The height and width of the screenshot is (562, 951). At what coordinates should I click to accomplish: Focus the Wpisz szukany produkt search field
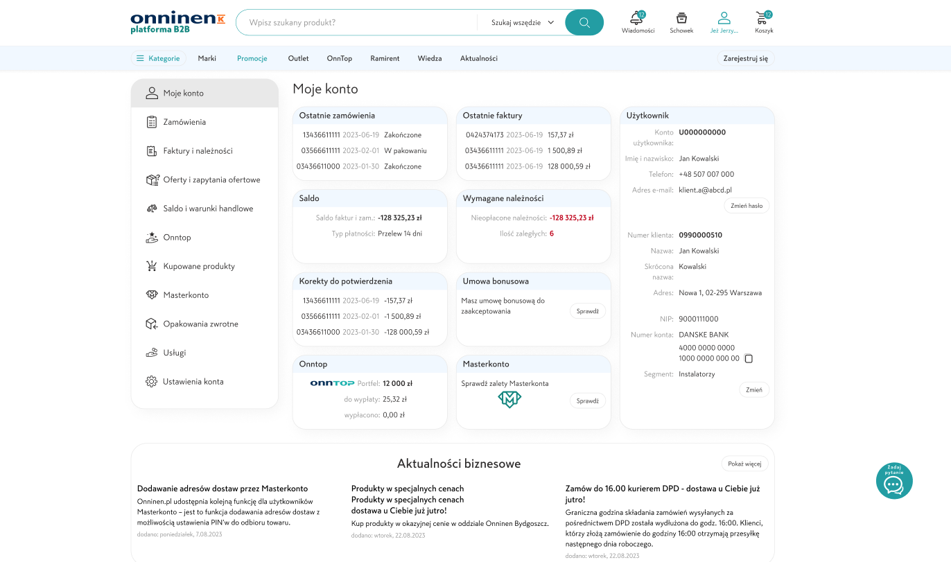tap(356, 22)
